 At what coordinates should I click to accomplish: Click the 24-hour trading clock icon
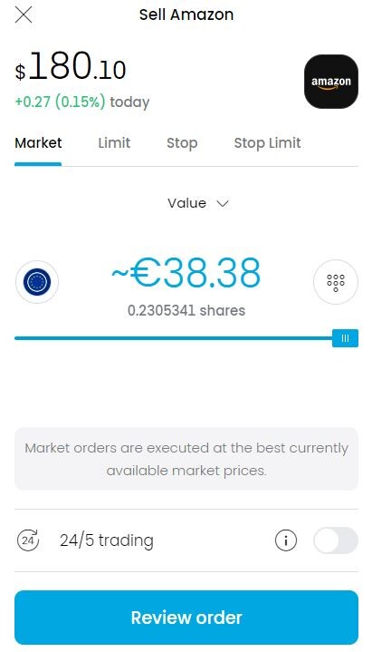(28, 540)
